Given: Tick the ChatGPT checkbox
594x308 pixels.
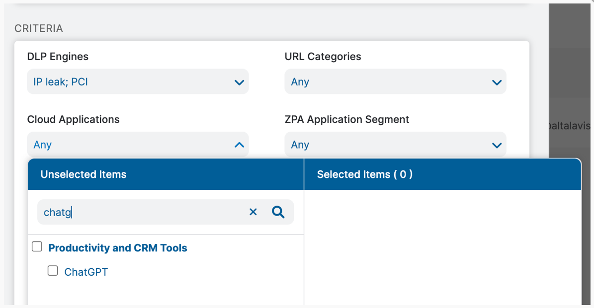Looking at the screenshot, I should (x=53, y=271).
